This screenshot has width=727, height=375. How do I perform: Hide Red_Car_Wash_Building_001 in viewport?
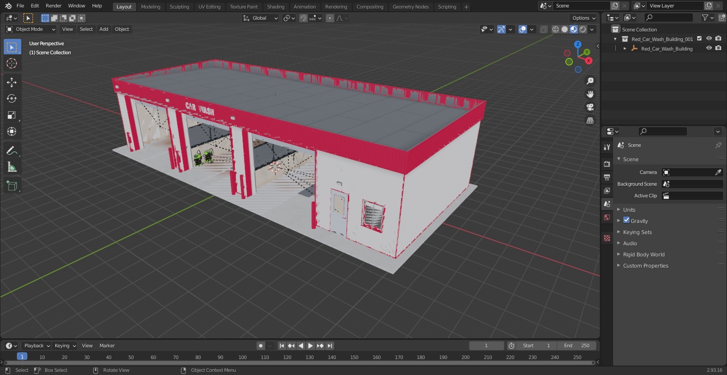click(709, 39)
